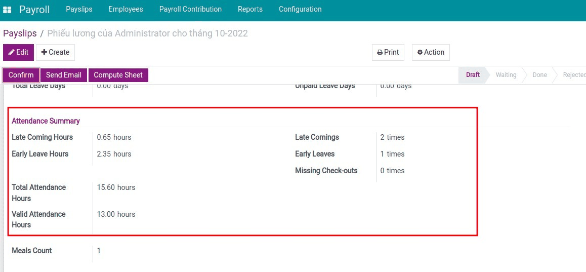Viewport: 586px width, 272px height.
Task: Click the Missing Check-outs label
Action: (326, 171)
